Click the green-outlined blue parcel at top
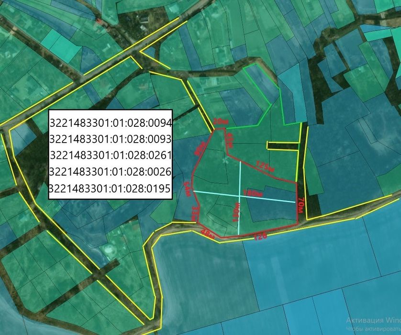This screenshot has height=335, width=401. coord(260,82)
